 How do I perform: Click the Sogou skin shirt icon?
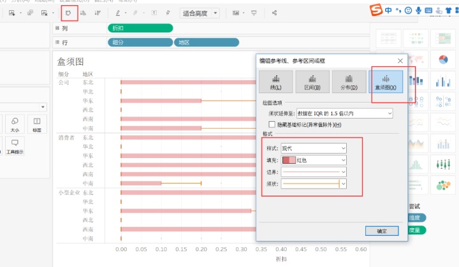(x=448, y=11)
